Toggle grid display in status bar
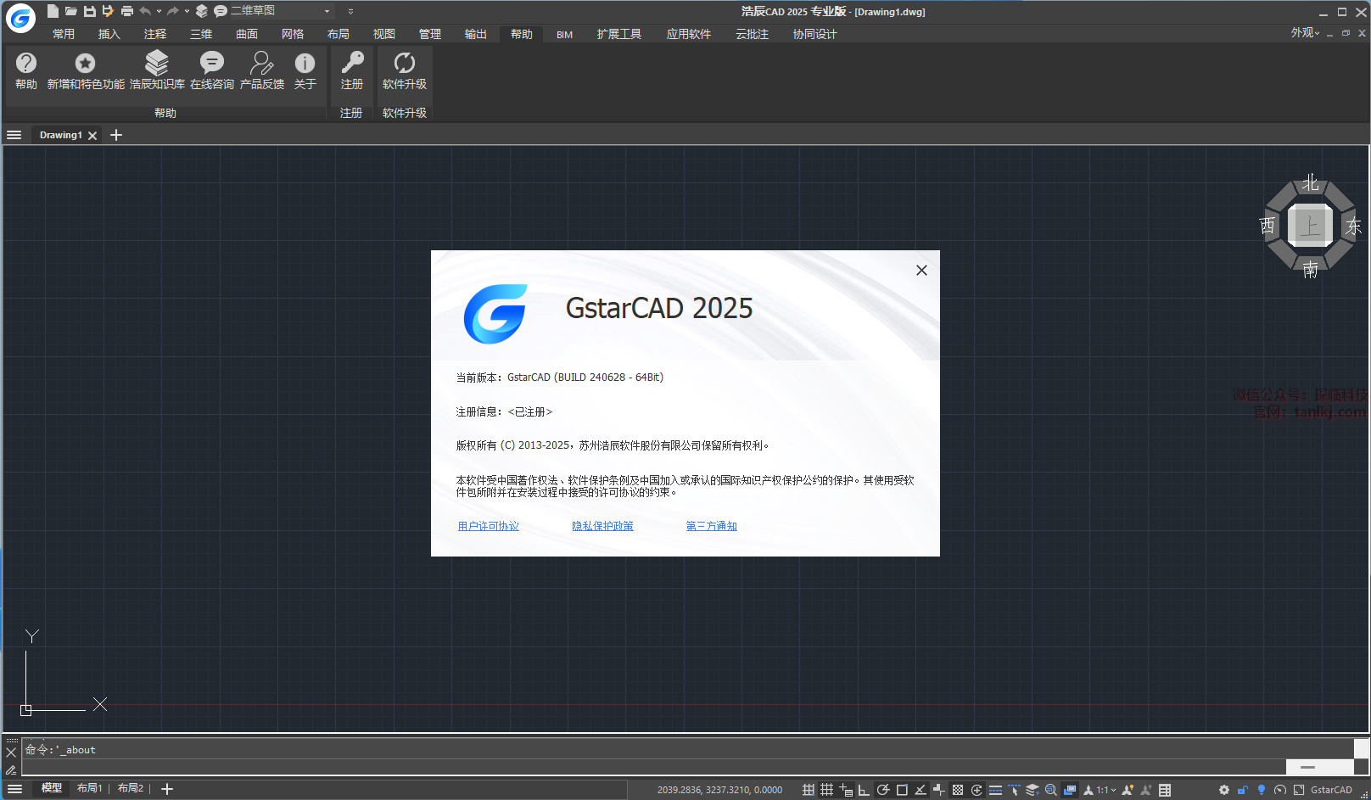 pyautogui.click(x=826, y=790)
